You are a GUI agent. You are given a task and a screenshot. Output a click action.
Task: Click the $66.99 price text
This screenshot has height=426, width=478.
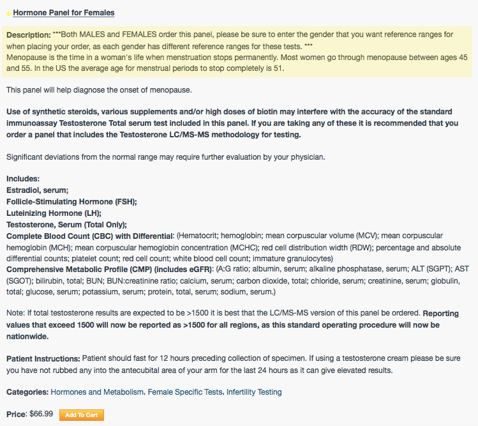pos(41,414)
